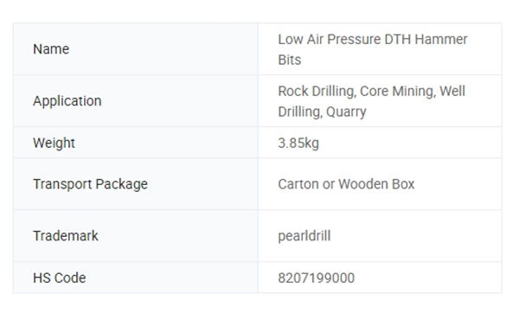The height and width of the screenshot is (313, 519).
Task: Click the words Well Drilling in the application cell
Action: click(x=371, y=101)
